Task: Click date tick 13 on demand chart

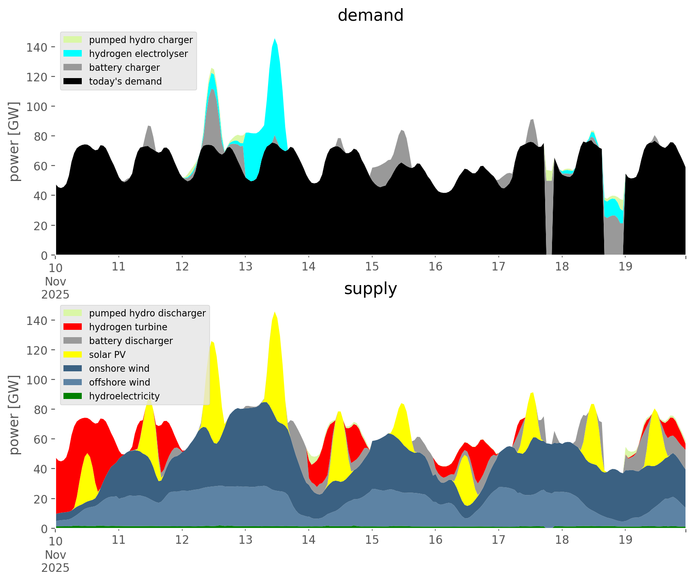Action: [x=245, y=267]
